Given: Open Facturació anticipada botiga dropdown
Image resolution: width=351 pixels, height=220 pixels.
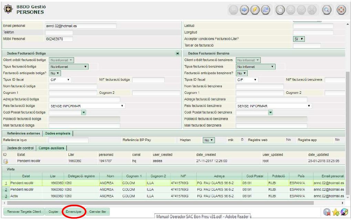Looking at the screenshot, I should [x=55, y=73].
